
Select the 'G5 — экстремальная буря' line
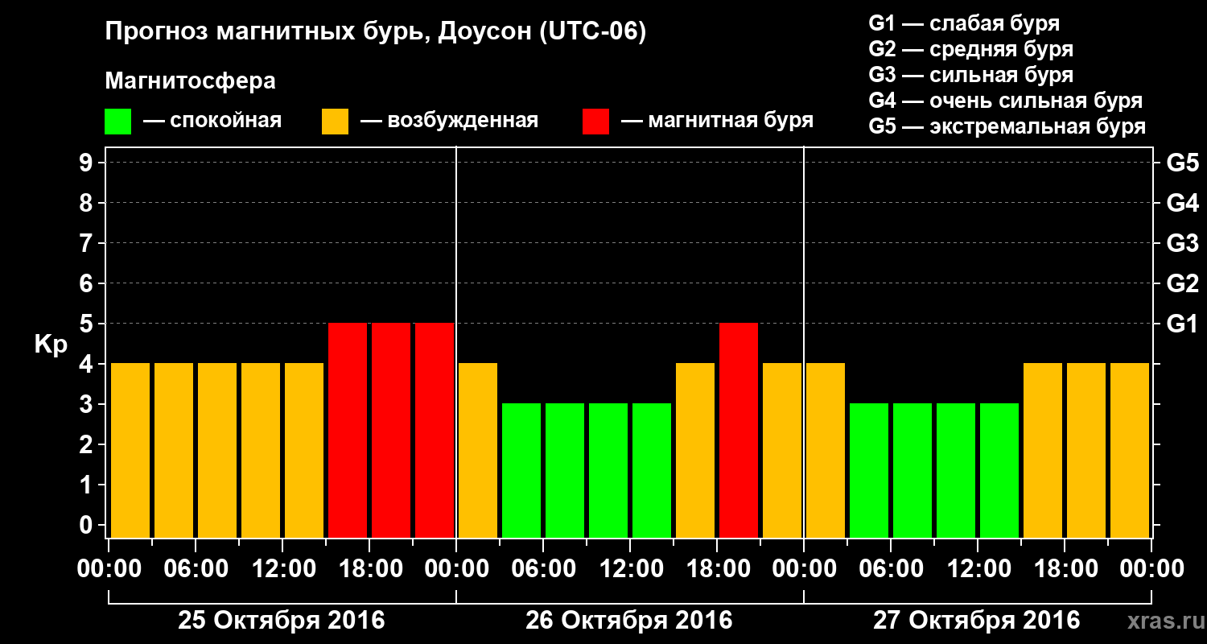click(1007, 127)
